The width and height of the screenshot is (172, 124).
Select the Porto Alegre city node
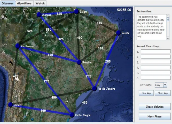[x=72, y=115]
